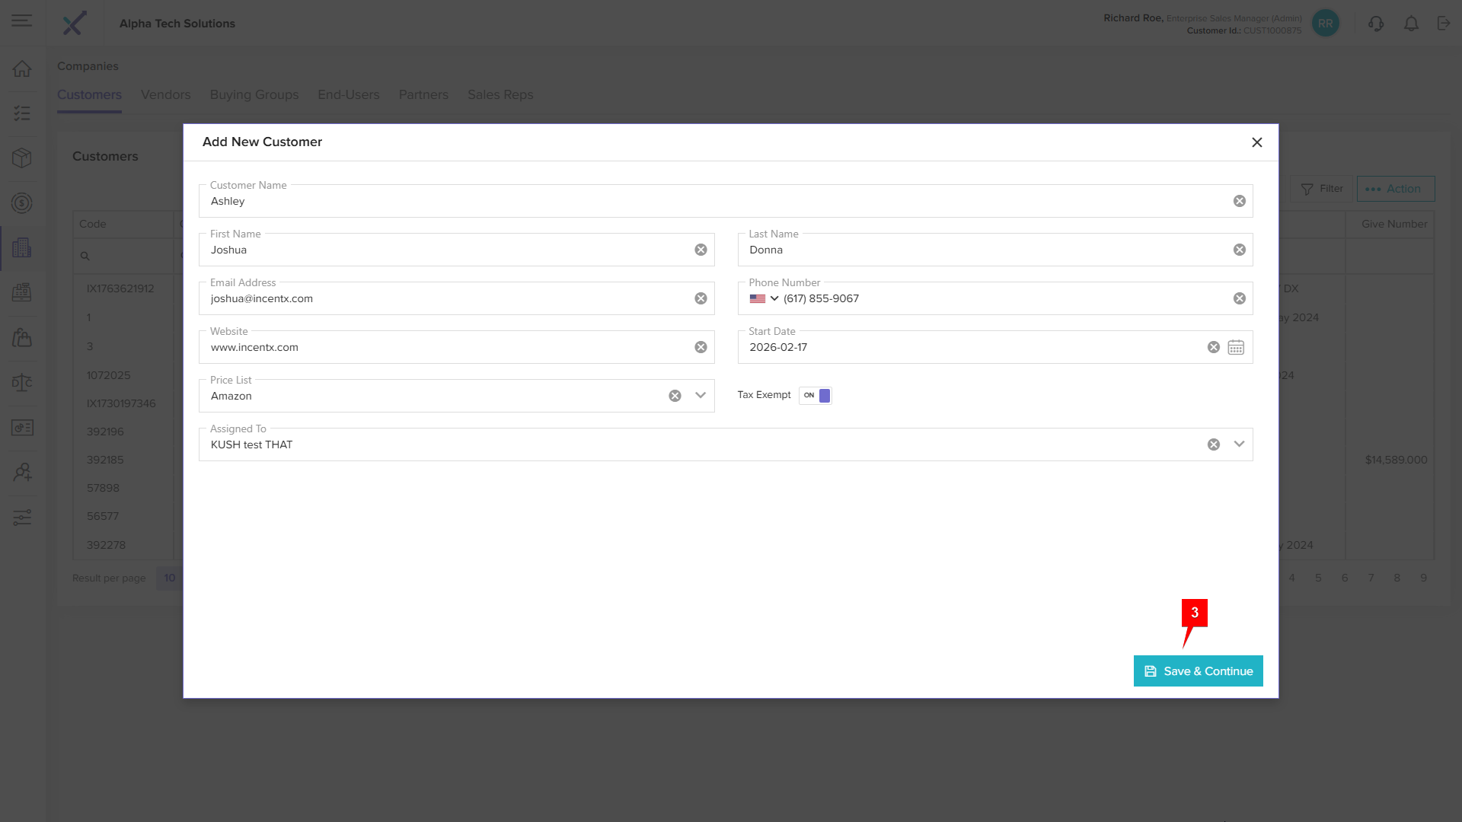Click the notification bell icon
1462x822 pixels.
[1411, 24]
